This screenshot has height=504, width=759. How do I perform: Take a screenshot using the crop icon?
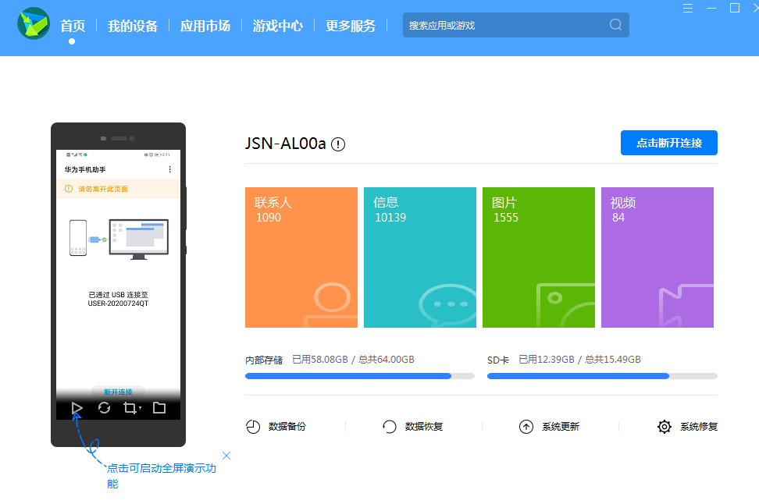click(131, 407)
